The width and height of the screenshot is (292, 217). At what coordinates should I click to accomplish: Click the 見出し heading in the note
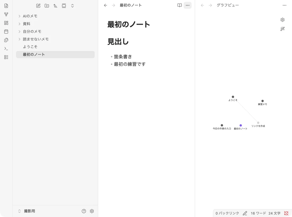[118, 41]
